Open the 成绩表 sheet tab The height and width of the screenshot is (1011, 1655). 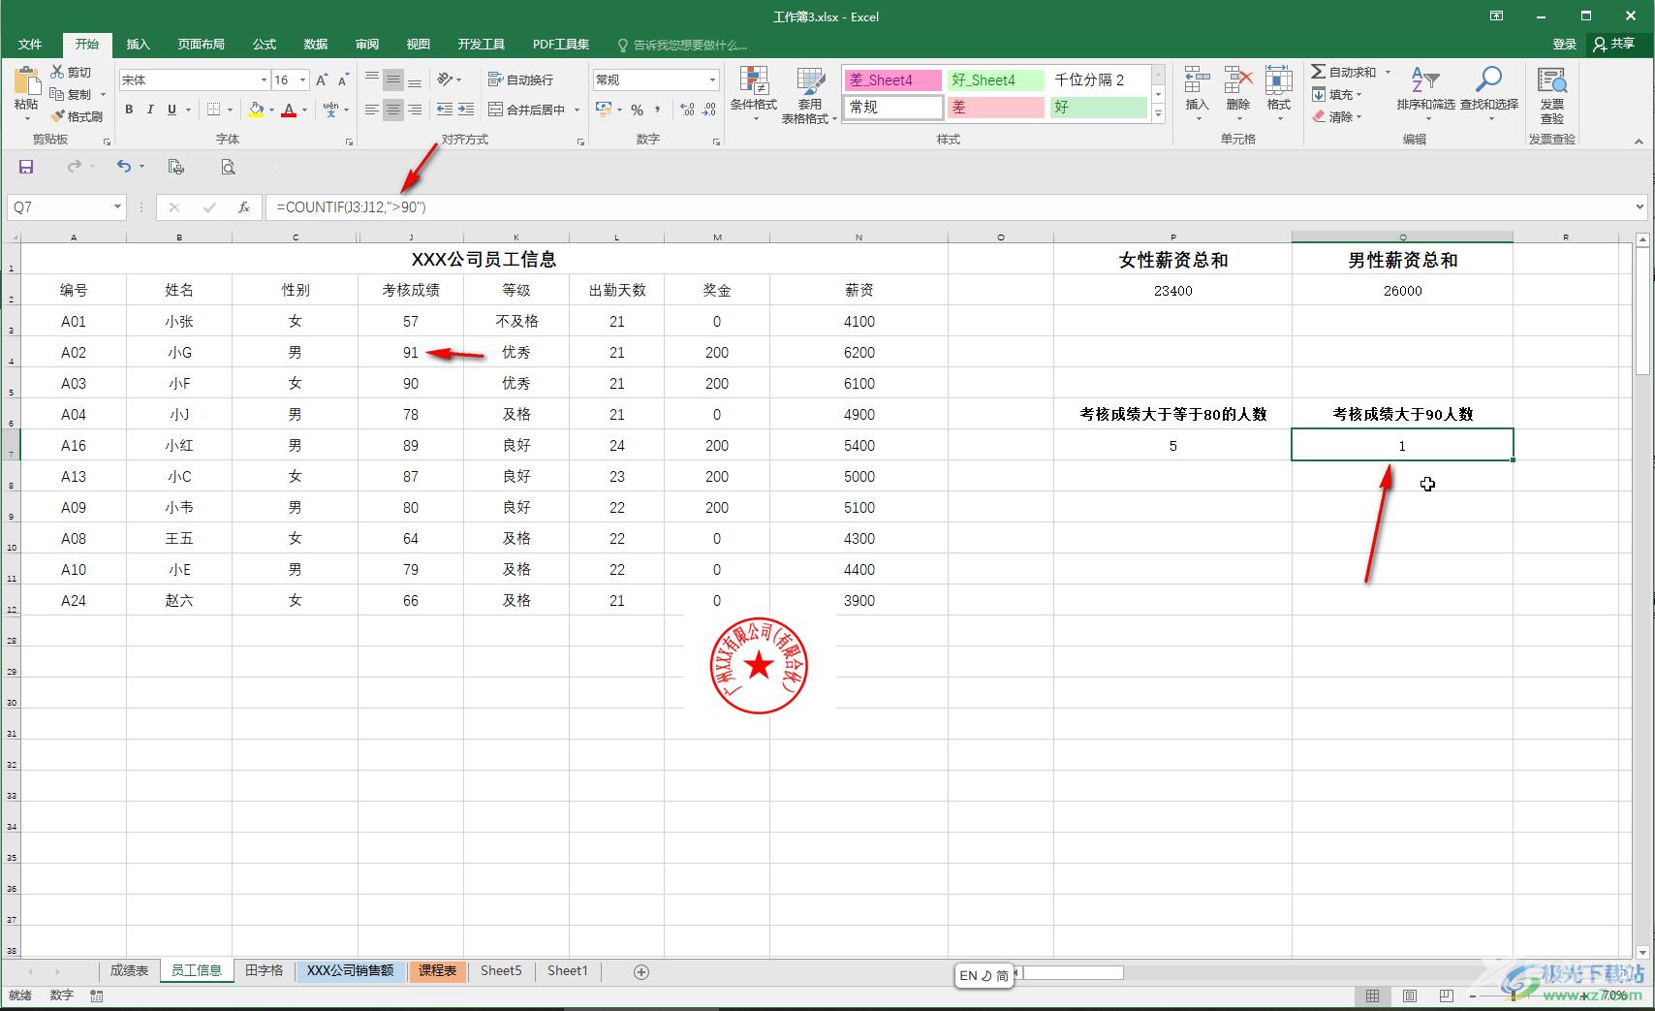(129, 970)
